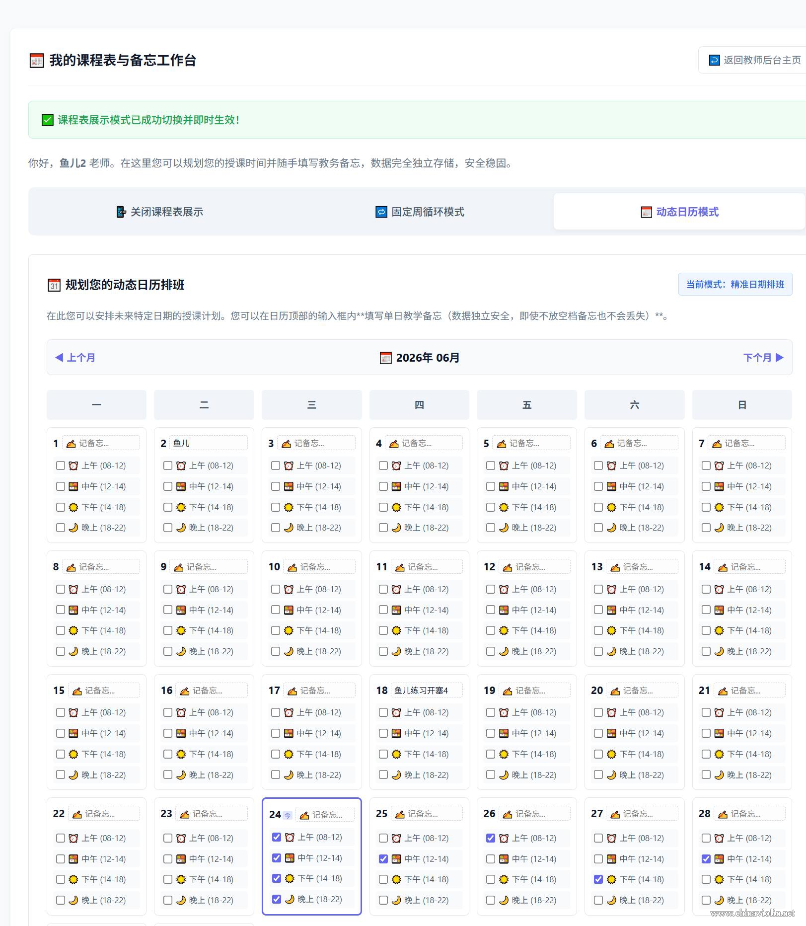The width and height of the screenshot is (806, 926).
Task: Click the sun icon for day 12 下午
Action: click(x=504, y=631)
